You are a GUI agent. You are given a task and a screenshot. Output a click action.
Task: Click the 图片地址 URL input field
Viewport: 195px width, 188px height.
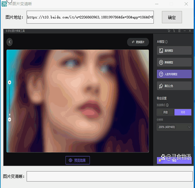pyautogui.click(x=90, y=17)
